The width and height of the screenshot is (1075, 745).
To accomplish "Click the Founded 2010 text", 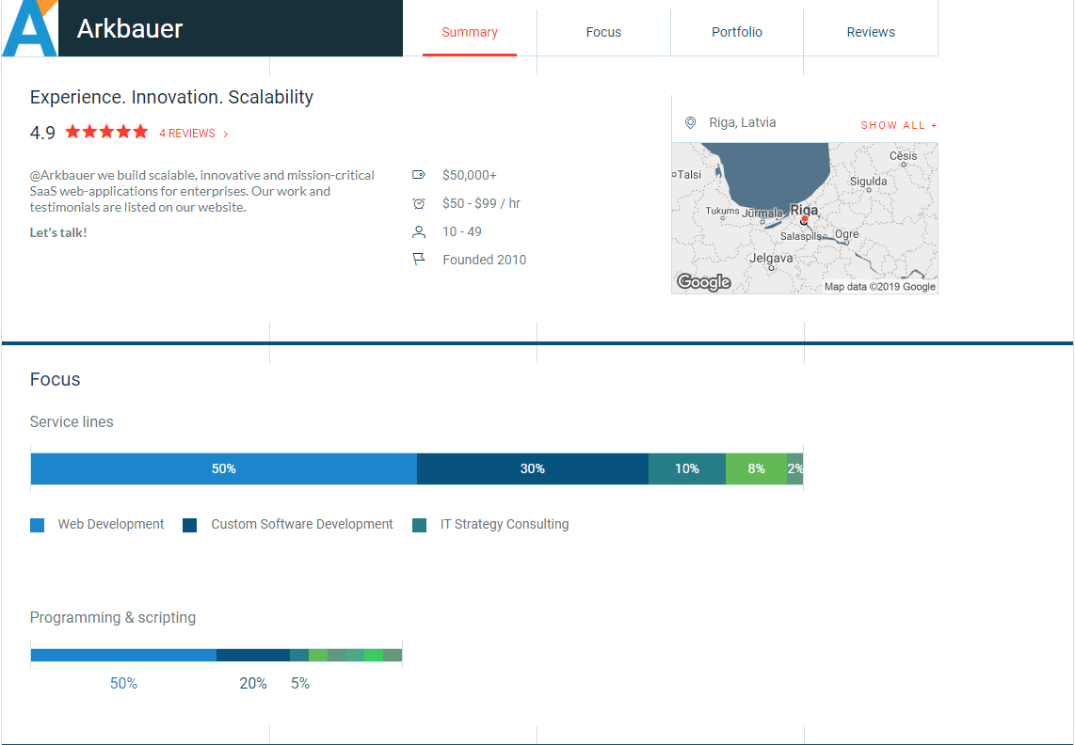I will click(x=485, y=260).
